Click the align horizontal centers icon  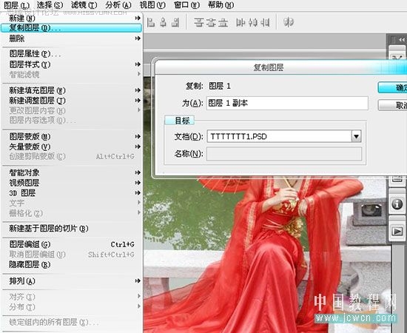(163, 23)
